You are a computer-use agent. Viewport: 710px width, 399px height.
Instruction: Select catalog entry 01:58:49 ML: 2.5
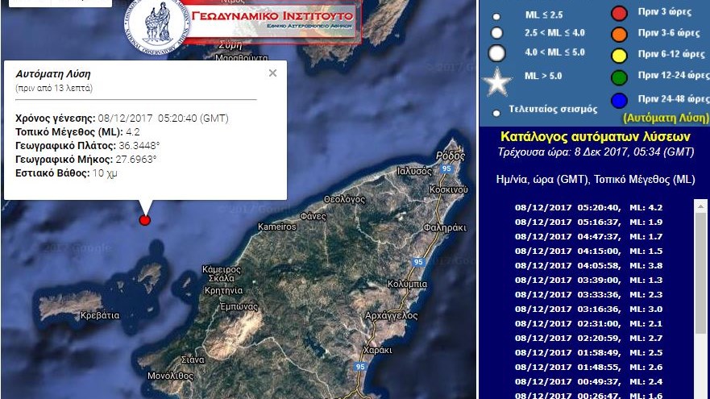coord(588,352)
